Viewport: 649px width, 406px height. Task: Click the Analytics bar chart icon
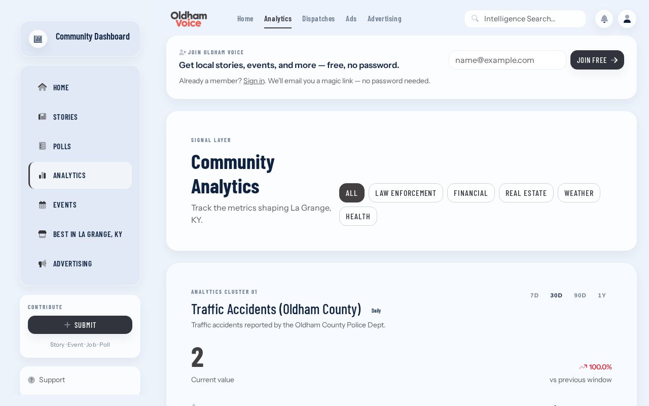pos(42,175)
